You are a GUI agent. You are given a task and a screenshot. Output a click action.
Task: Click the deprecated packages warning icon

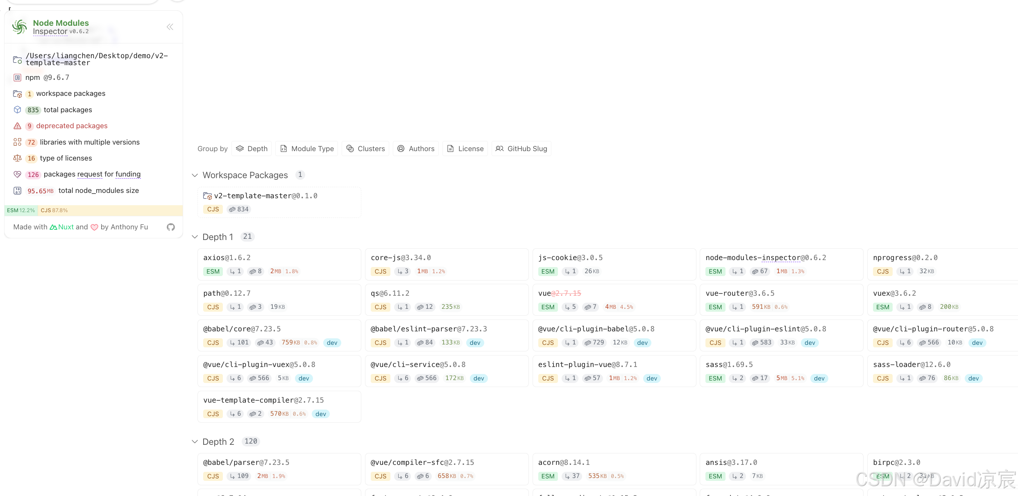17,126
